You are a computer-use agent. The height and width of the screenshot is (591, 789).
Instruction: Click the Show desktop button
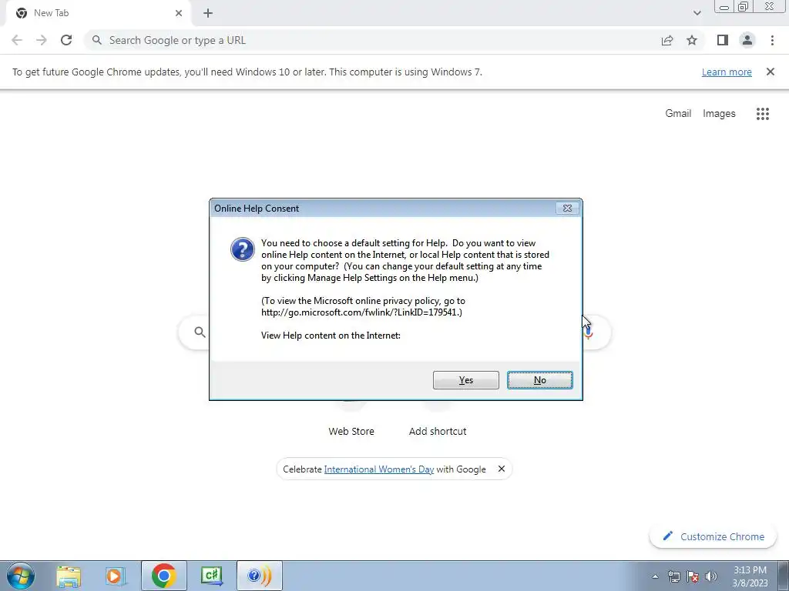pyautogui.click(x=783, y=576)
